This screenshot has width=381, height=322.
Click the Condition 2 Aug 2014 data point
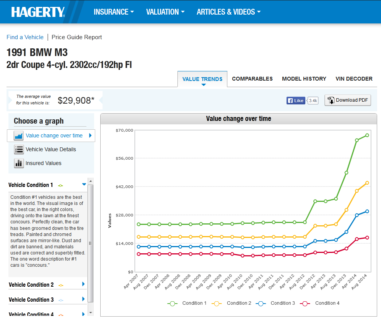click(x=367, y=183)
